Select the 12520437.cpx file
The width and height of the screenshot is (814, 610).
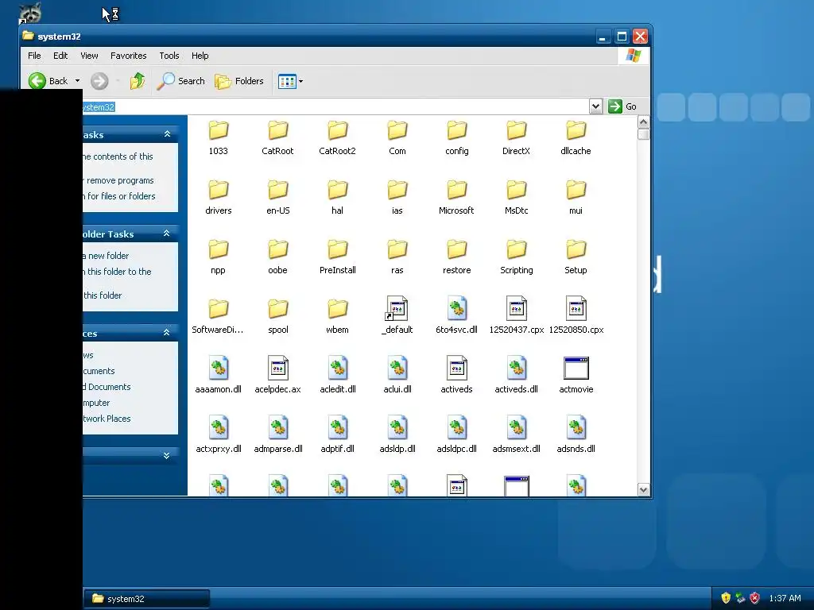(517, 316)
